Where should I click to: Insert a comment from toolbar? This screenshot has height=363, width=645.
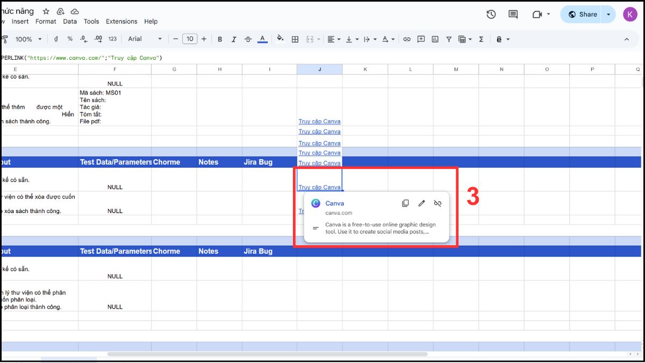[422, 39]
